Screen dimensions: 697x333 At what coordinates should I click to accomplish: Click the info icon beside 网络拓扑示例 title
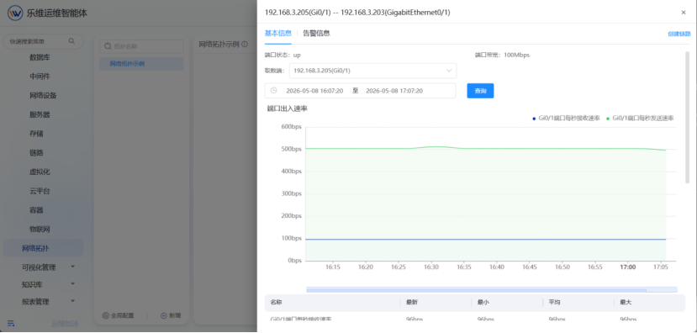pyautogui.click(x=245, y=45)
